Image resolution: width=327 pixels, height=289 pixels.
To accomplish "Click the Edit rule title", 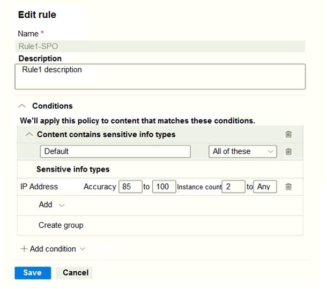I will pos(37,15).
